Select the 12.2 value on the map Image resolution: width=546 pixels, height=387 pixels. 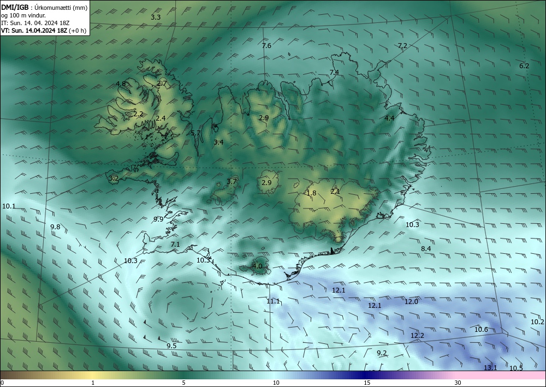(x=417, y=336)
